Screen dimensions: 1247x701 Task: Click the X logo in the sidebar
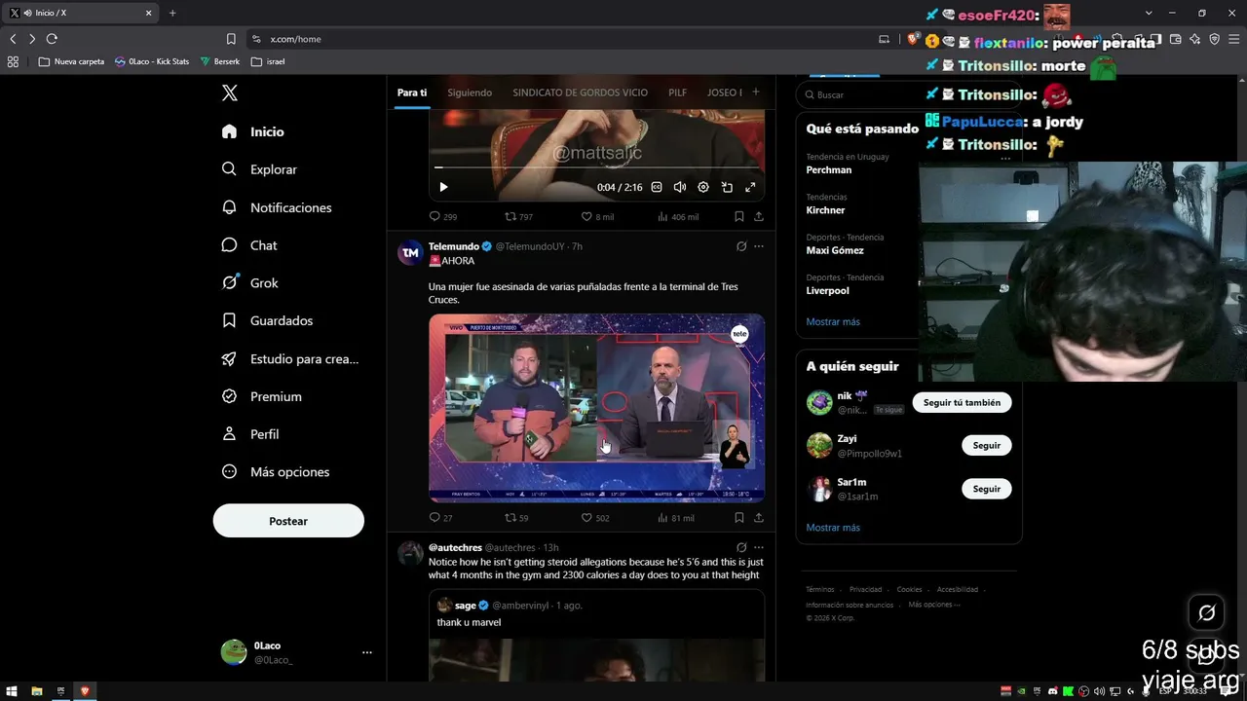pyautogui.click(x=230, y=93)
